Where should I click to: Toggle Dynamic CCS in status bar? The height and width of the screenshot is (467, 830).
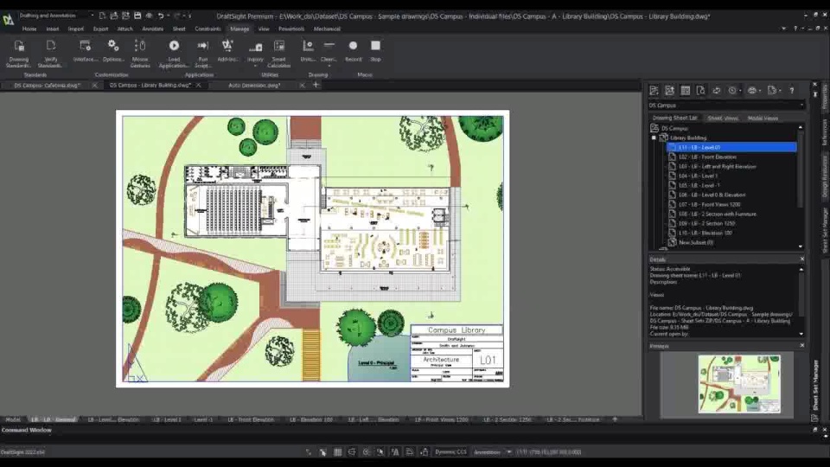point(450,452)
